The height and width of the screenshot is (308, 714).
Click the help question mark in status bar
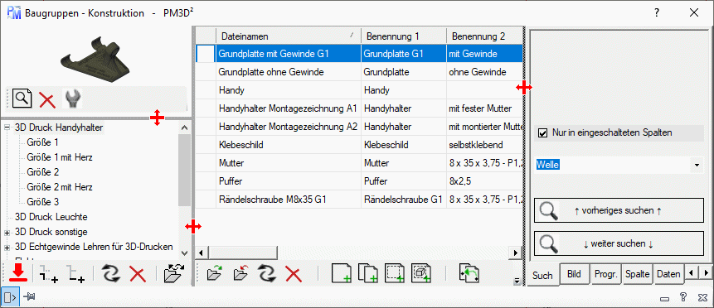[682, 297]
